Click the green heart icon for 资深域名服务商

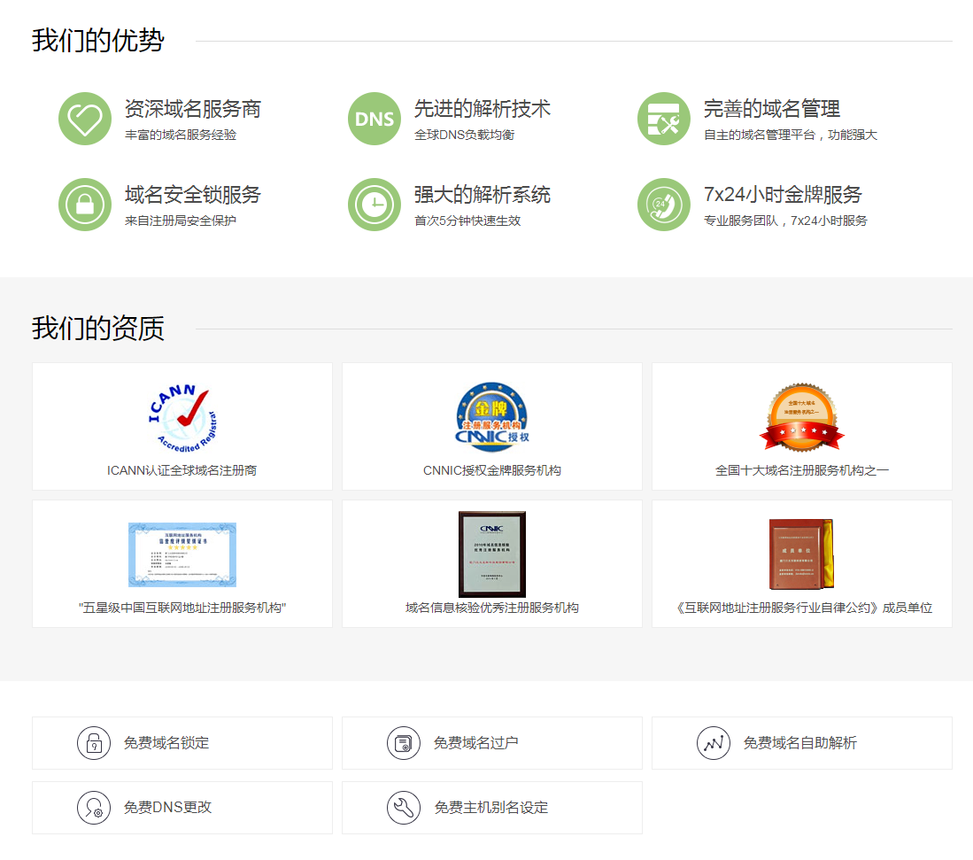pos(85,119)
